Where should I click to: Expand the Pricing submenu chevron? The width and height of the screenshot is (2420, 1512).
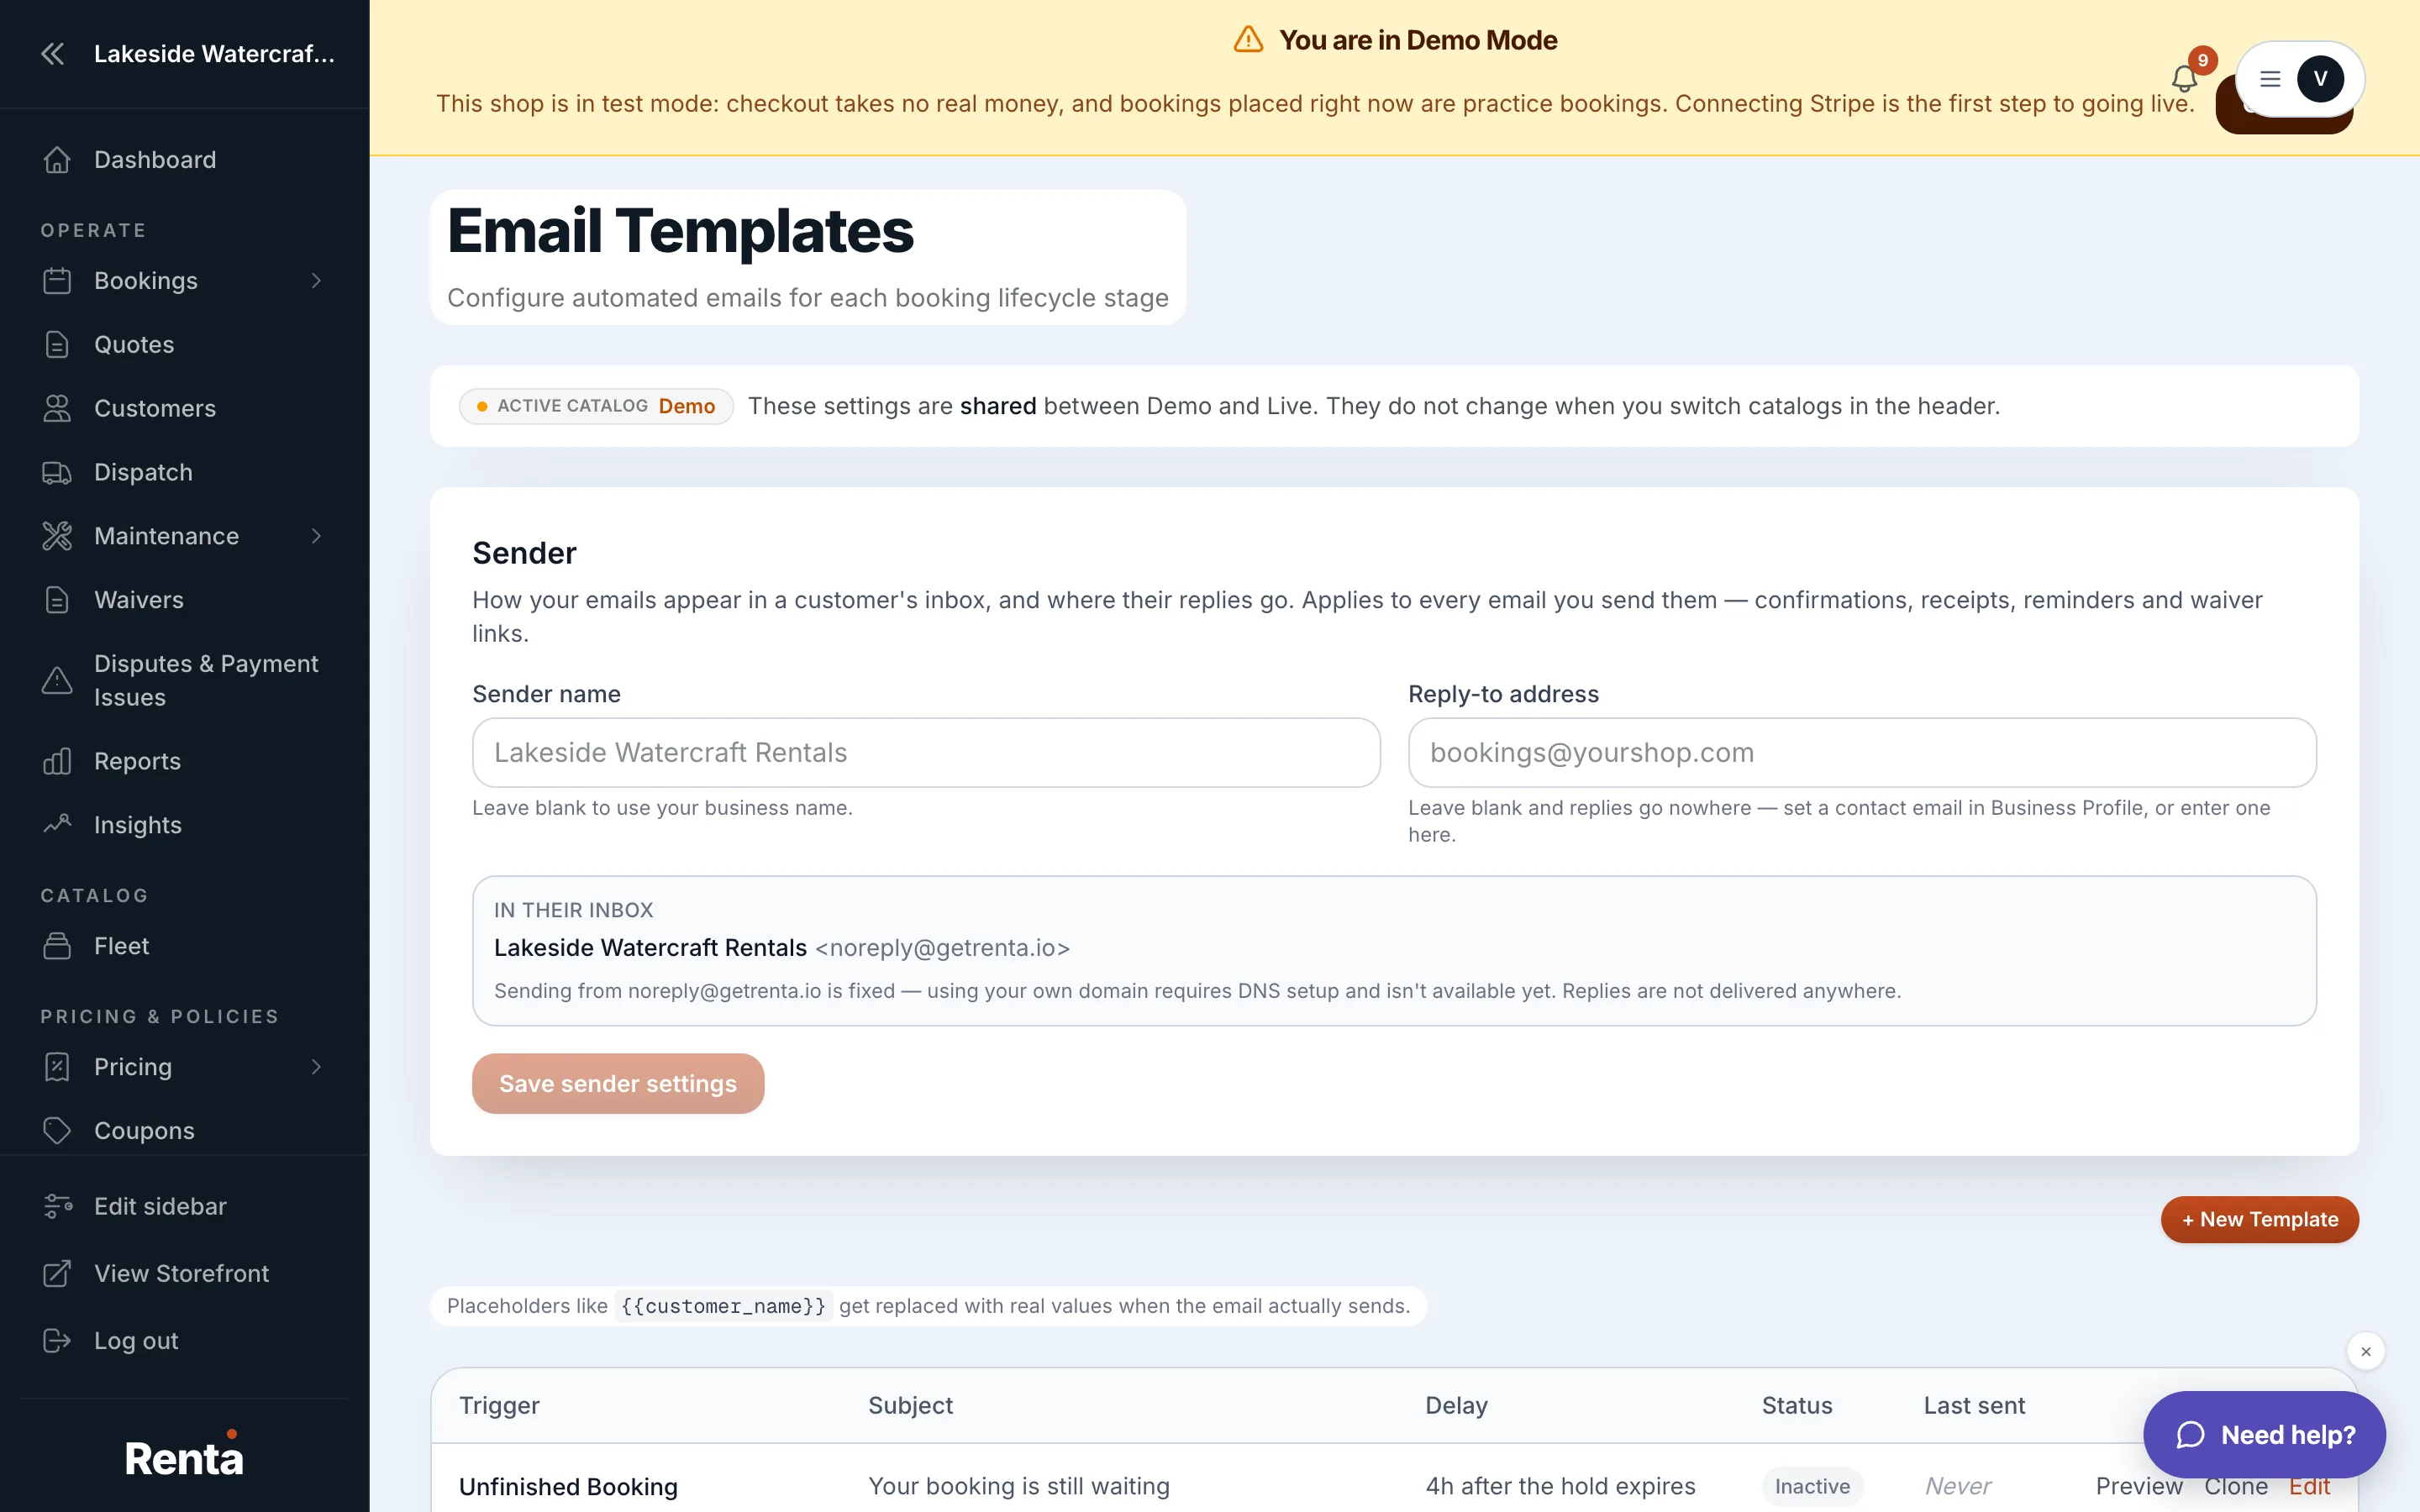click(x=316, y=1068)
